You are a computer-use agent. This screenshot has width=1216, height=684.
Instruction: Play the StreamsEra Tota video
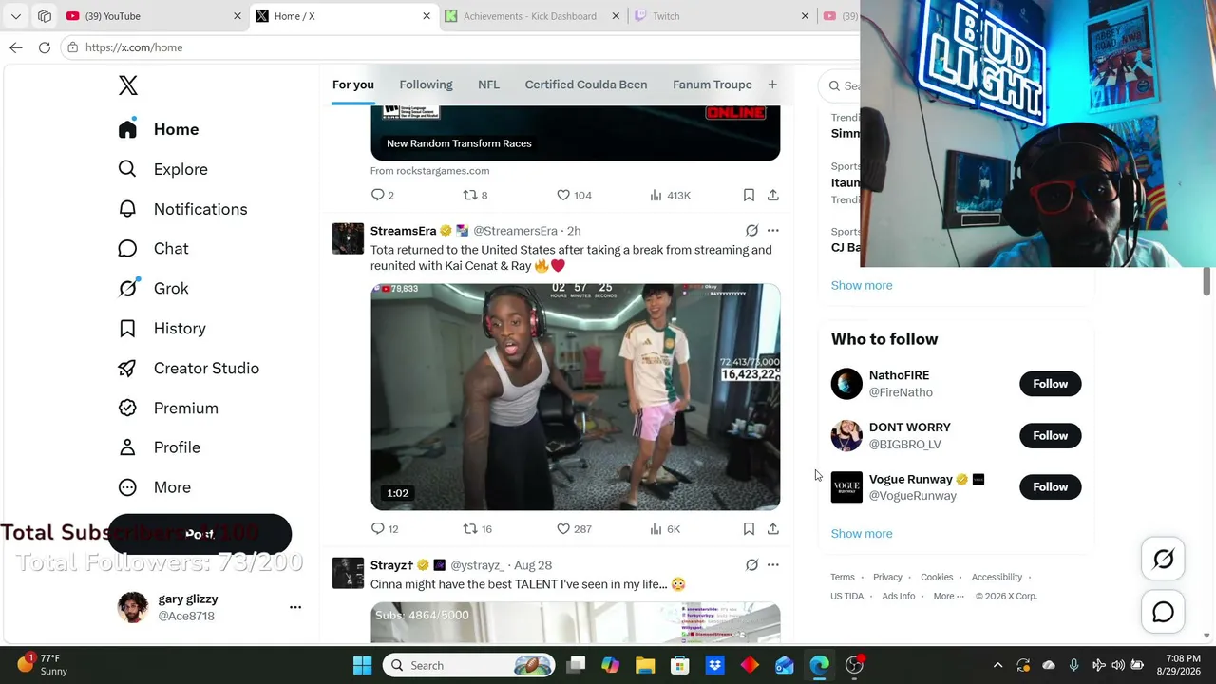(576, 397)
